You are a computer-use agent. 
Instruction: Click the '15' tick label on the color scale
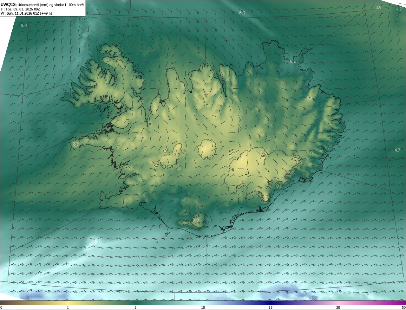click(x=271, y=307)
